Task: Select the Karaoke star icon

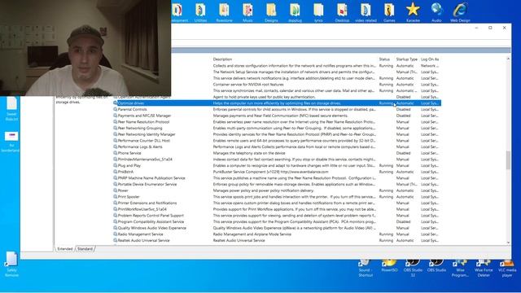Action: tap(413, 12)
